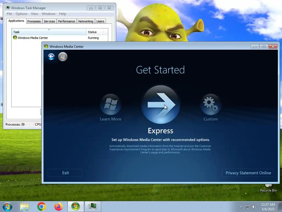Click the Task Manager title bar icon
282x212 pixels.
tap(7, 8)
